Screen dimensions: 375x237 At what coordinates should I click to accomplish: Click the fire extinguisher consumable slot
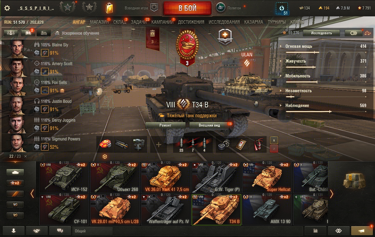coord(258,144)
